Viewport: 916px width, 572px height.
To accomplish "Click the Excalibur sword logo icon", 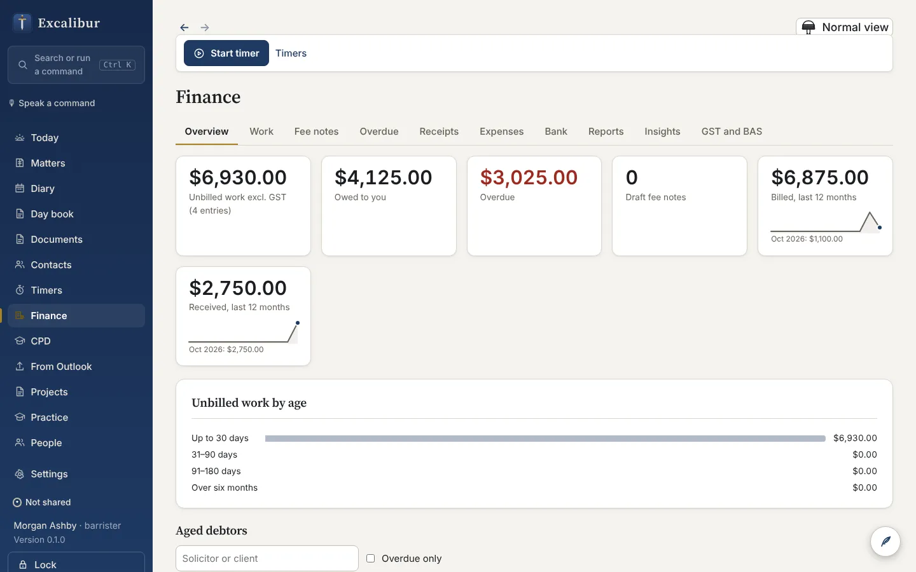I will click(x=22, y=23).
